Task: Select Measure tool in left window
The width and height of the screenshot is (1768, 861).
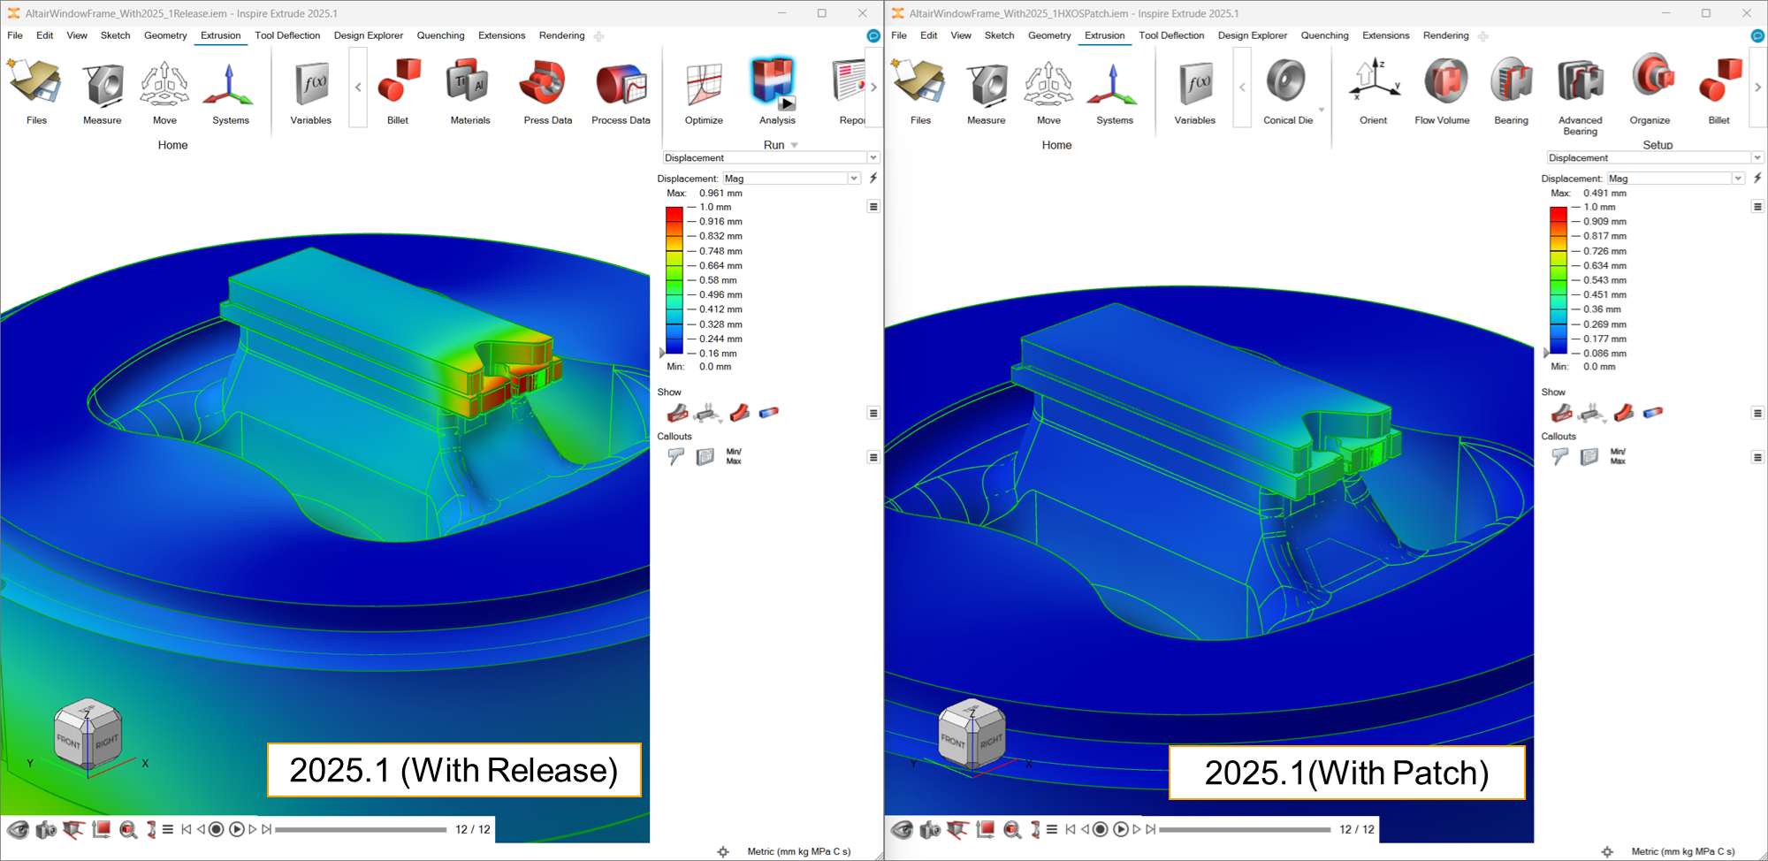Action: (x=103, y=91)
